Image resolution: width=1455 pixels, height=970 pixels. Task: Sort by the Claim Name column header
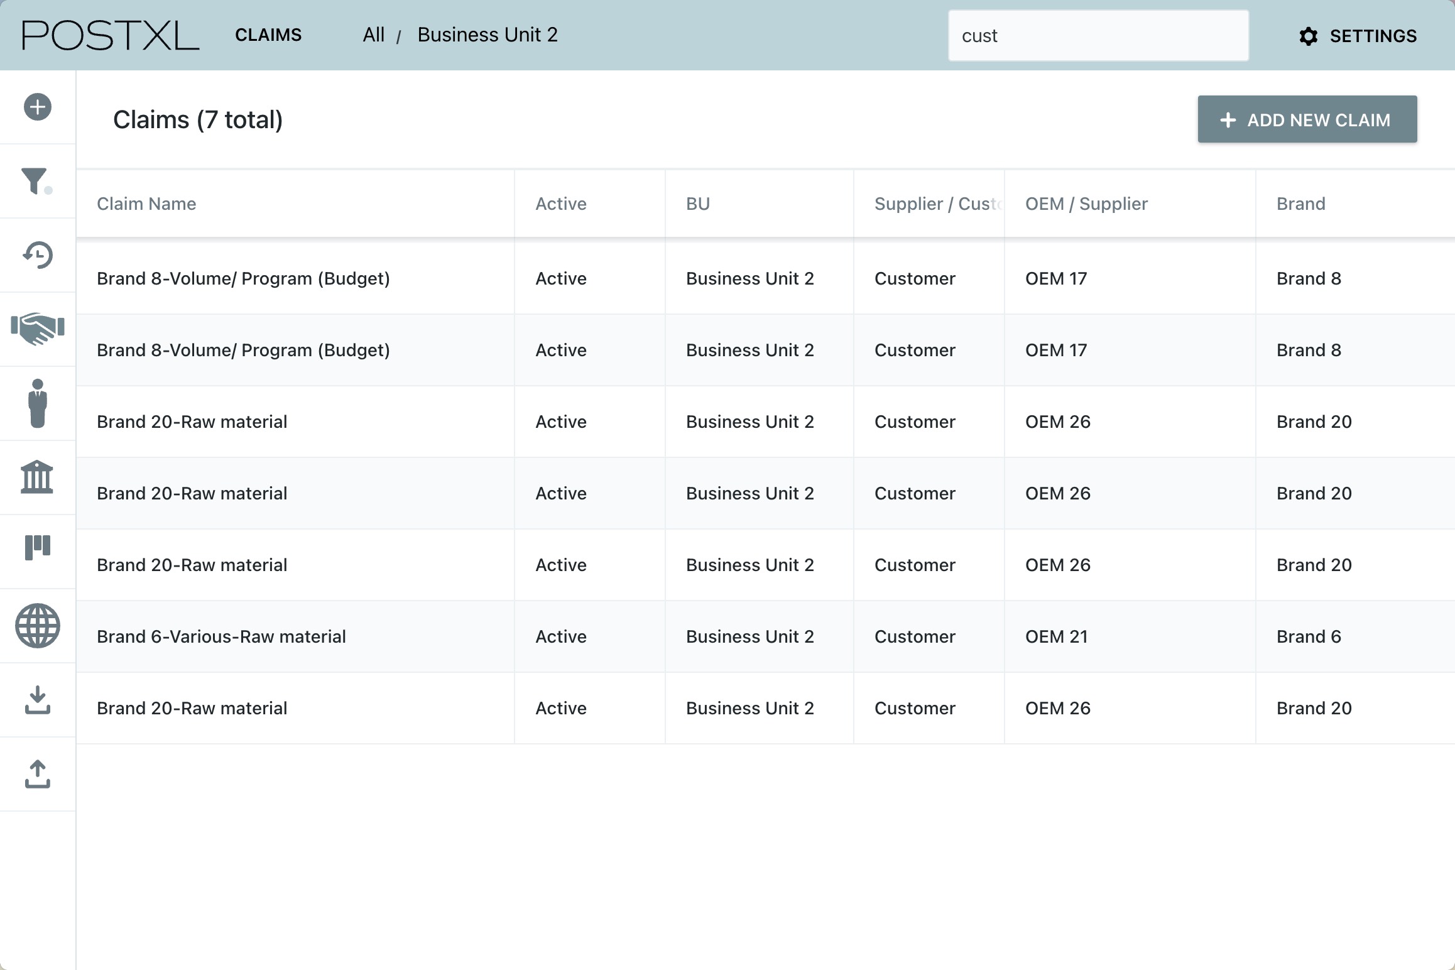(x=146, y=204)
